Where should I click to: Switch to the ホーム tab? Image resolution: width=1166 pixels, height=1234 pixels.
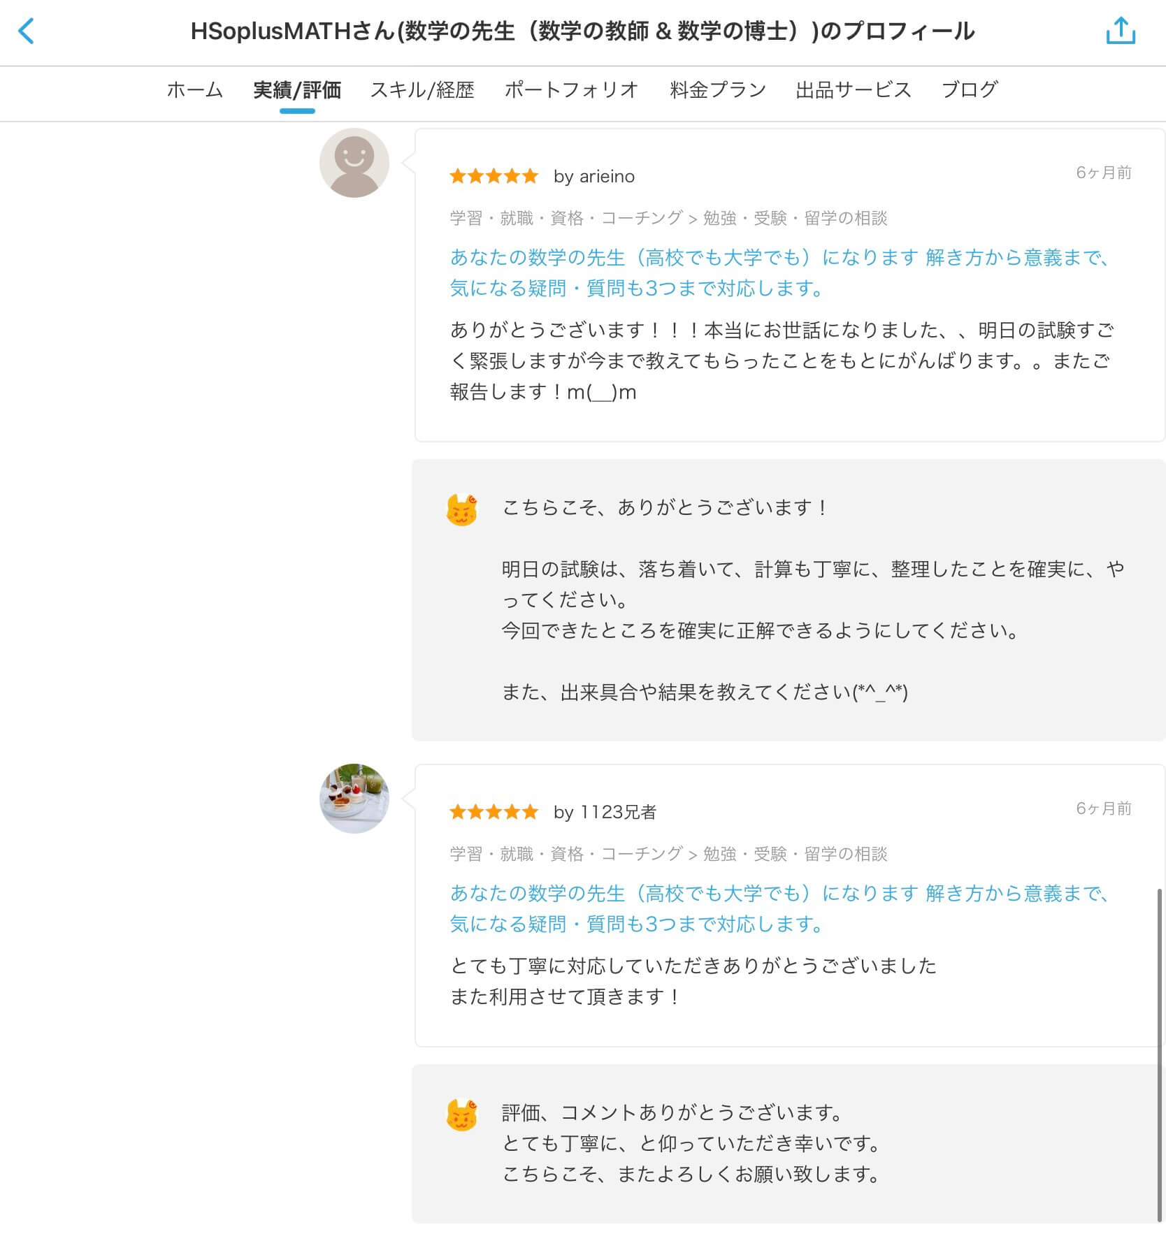tap(195, 90)
